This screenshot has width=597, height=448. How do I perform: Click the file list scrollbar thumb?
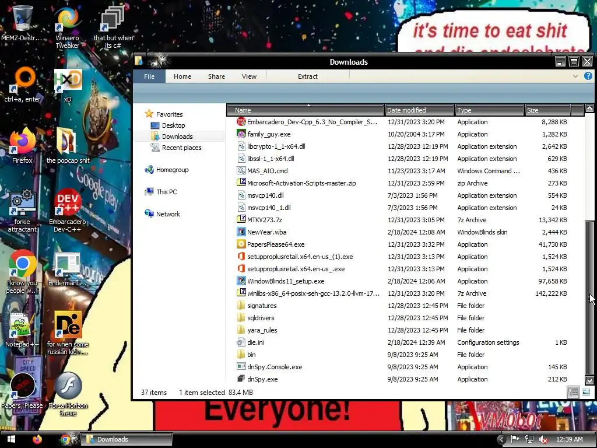589,297
